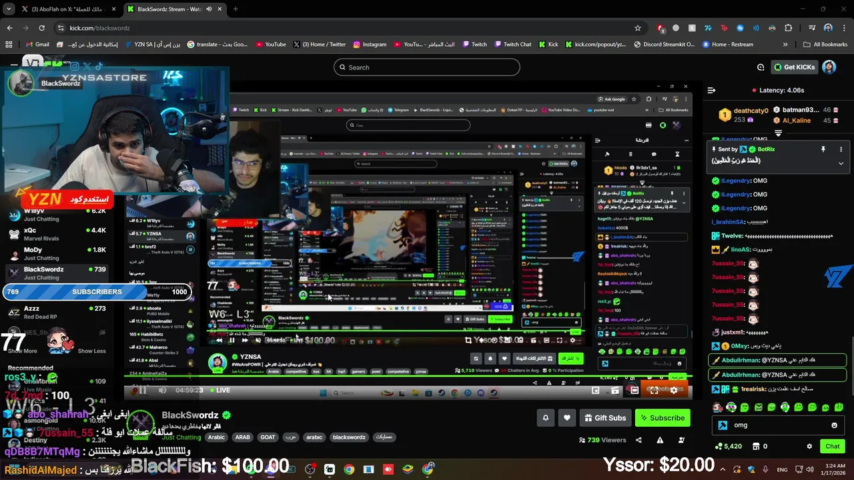Report the stream warning icon
Image resolution: width=854 pixels, height=480 pixels.
point(660,440)
